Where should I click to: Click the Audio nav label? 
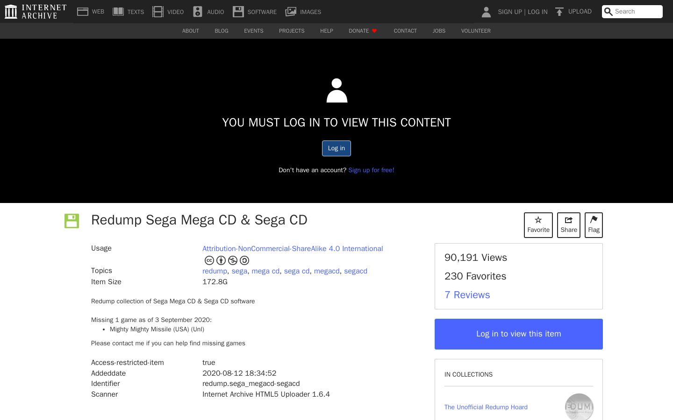tap(215, 12)
